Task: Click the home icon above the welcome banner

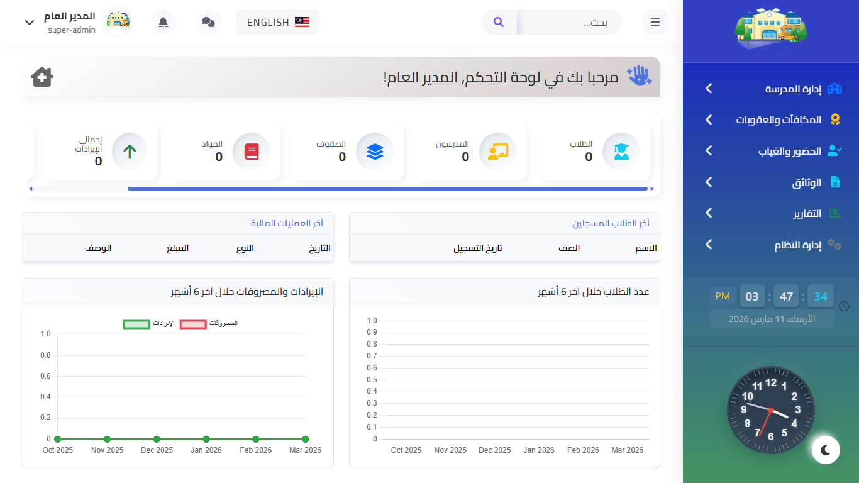Action: click(x=41, y=77)
